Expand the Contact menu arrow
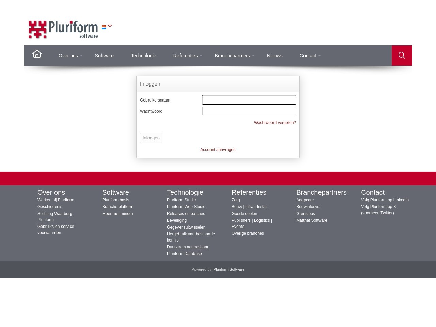The image size is (436, 327). (320, 56)
